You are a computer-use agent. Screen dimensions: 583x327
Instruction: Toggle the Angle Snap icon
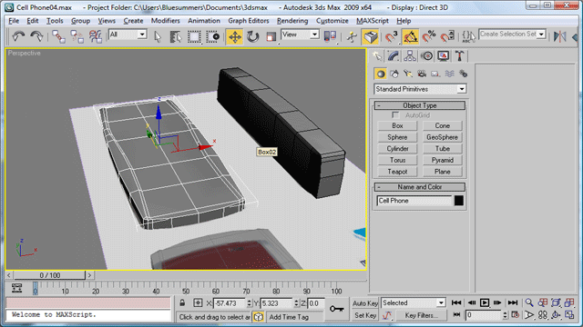point(410,36)
